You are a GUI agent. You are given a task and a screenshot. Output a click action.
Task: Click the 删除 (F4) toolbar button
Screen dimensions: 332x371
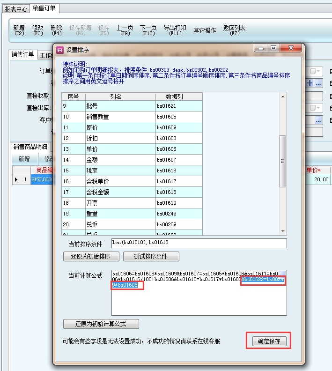[56, 30]
